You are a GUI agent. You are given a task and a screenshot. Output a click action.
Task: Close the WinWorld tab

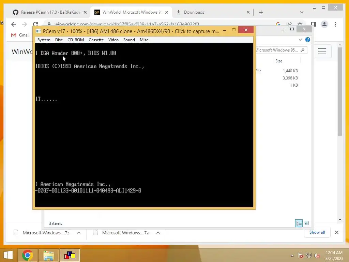click(x=166, y=13)
